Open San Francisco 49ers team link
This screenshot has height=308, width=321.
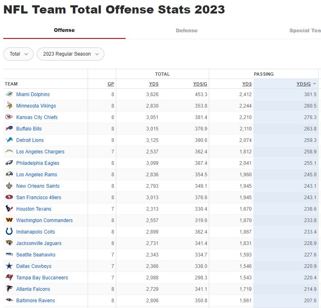coord(38,197)
